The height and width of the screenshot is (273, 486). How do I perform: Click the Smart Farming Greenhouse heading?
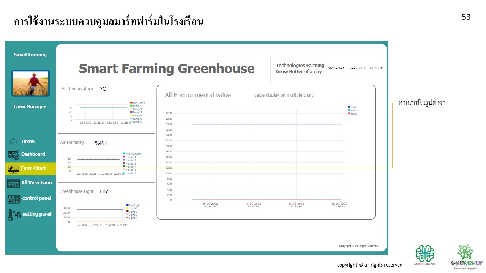tap(167, 69)
